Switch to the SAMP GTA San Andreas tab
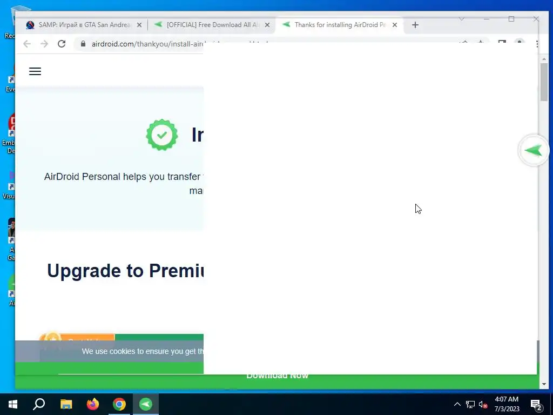The image size is (553, 415). pyautogui.click(x=78, y=25)
